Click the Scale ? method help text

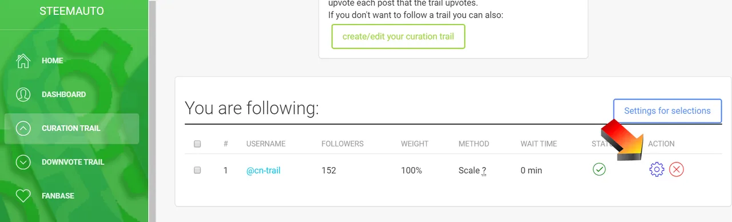pos(472,170)
